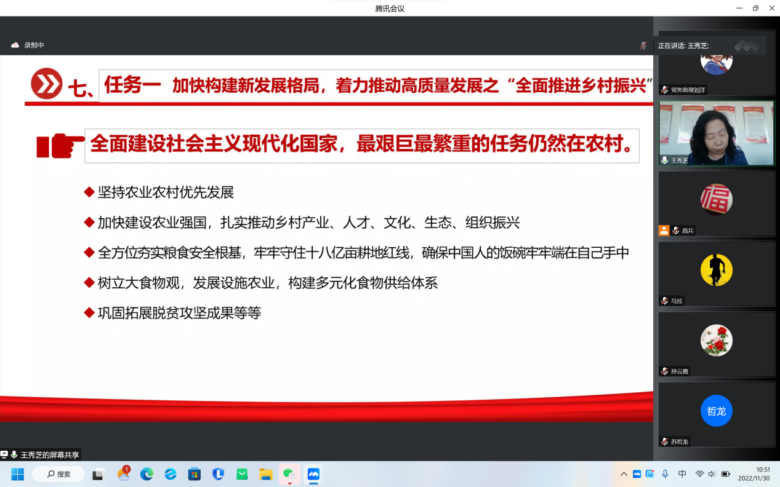Open the weather widget with notification badge
This screenshot has width=780, height=487.
click(123, 474)
